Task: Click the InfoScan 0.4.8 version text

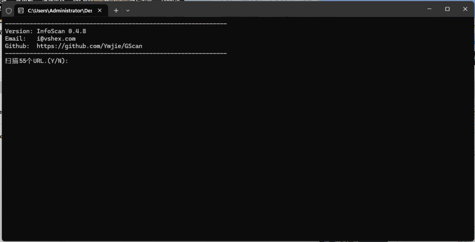Action: 61,31
